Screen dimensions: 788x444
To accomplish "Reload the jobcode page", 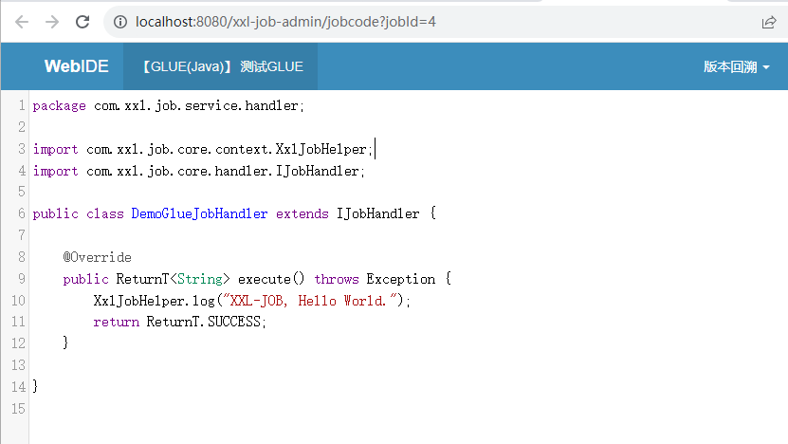I will tap(82, 22).
